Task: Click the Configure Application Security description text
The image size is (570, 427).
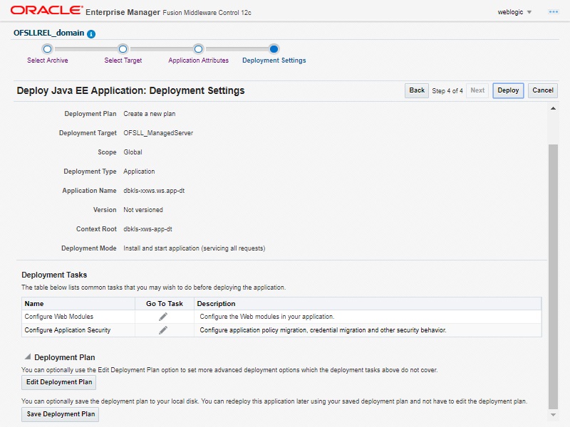Action: [323, 330]
